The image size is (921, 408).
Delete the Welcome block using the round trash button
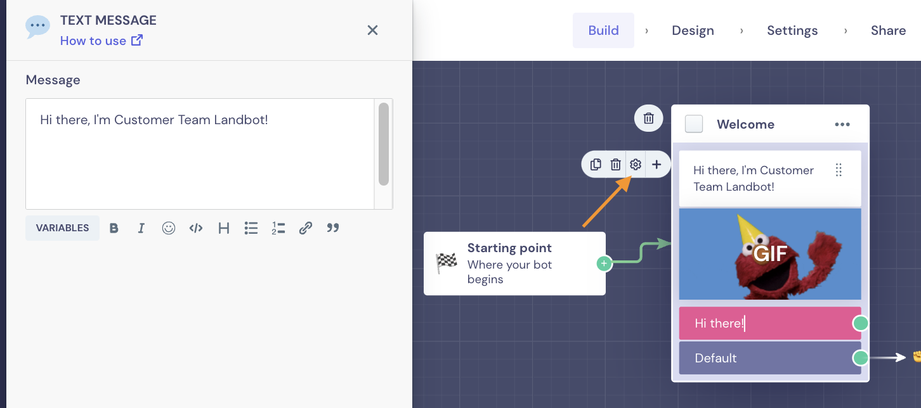(649, 118)
